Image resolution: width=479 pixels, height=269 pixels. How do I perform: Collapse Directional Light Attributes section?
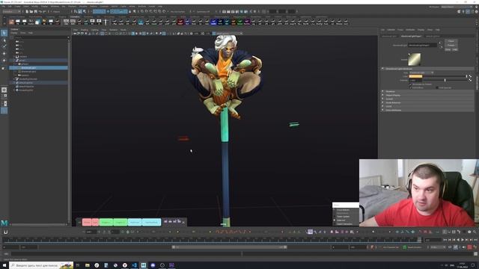427,69
